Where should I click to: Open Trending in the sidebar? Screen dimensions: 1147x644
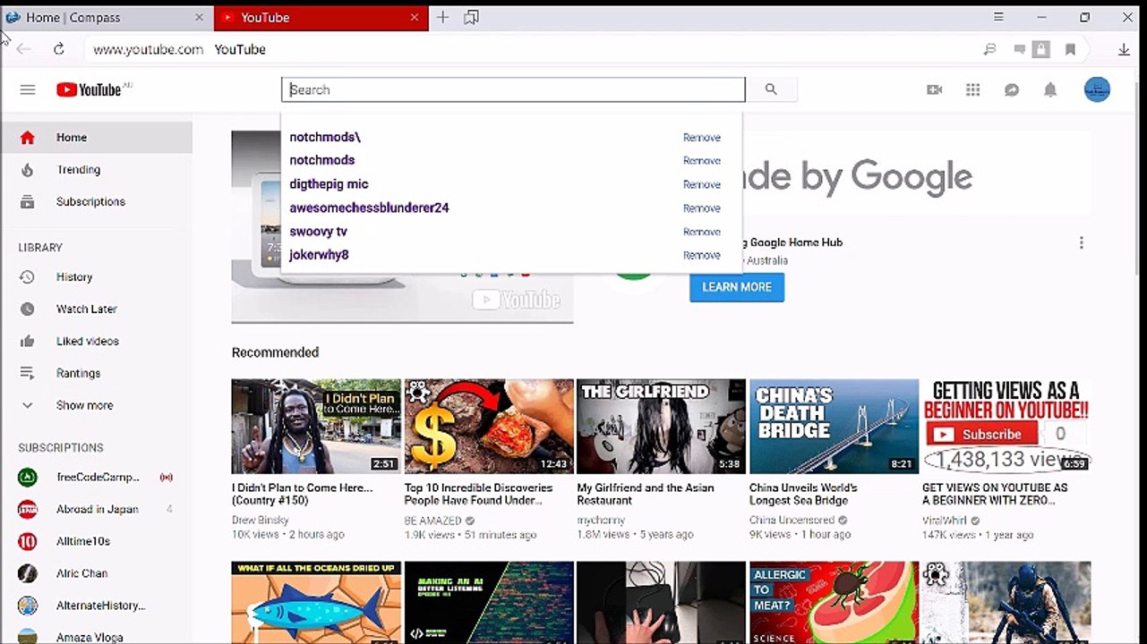[x=96, y=170]
